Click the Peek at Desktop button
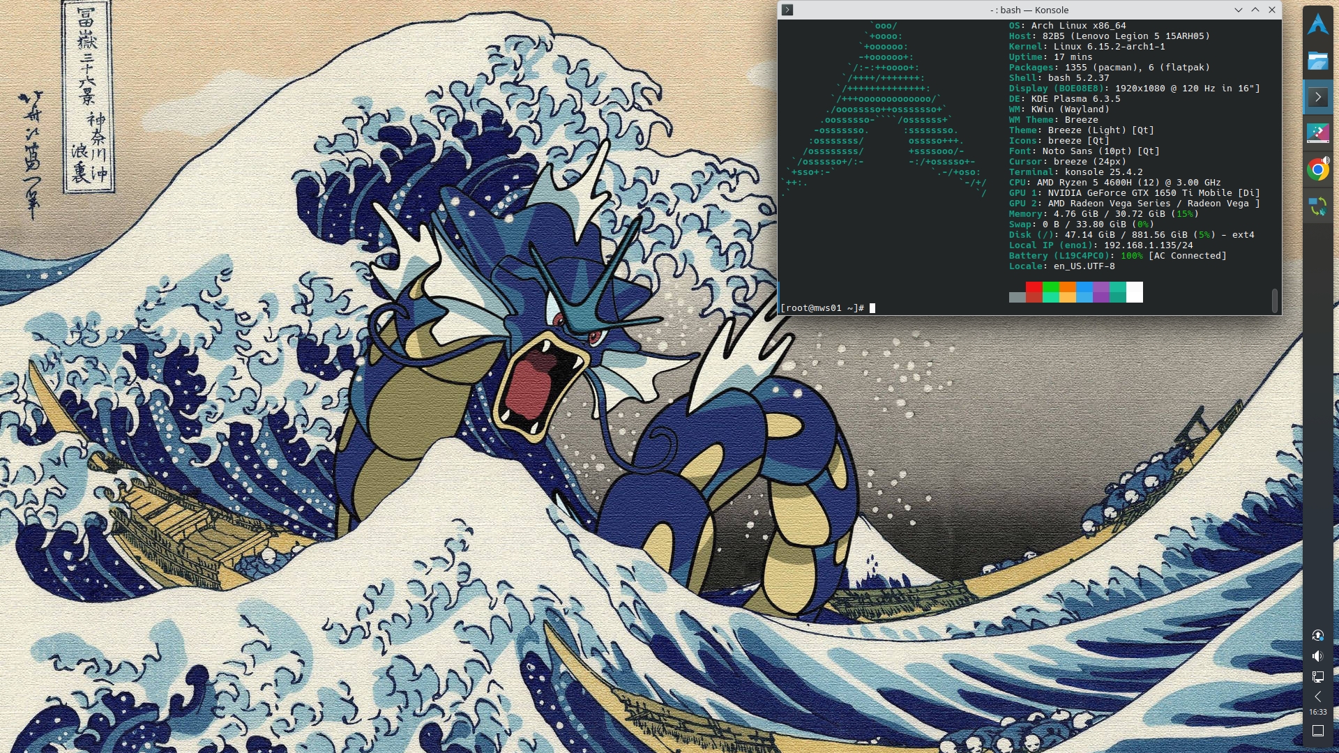 pos(1317,731)
